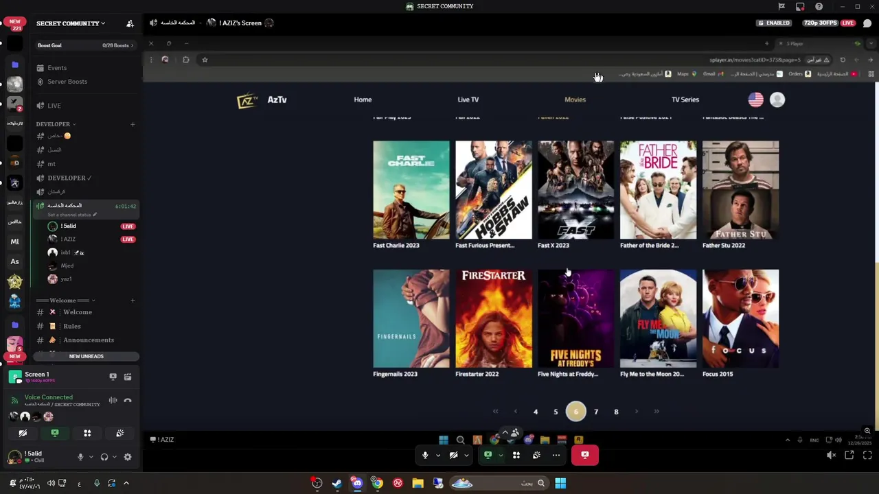Open User Settings gear

[x=127, y=457]
